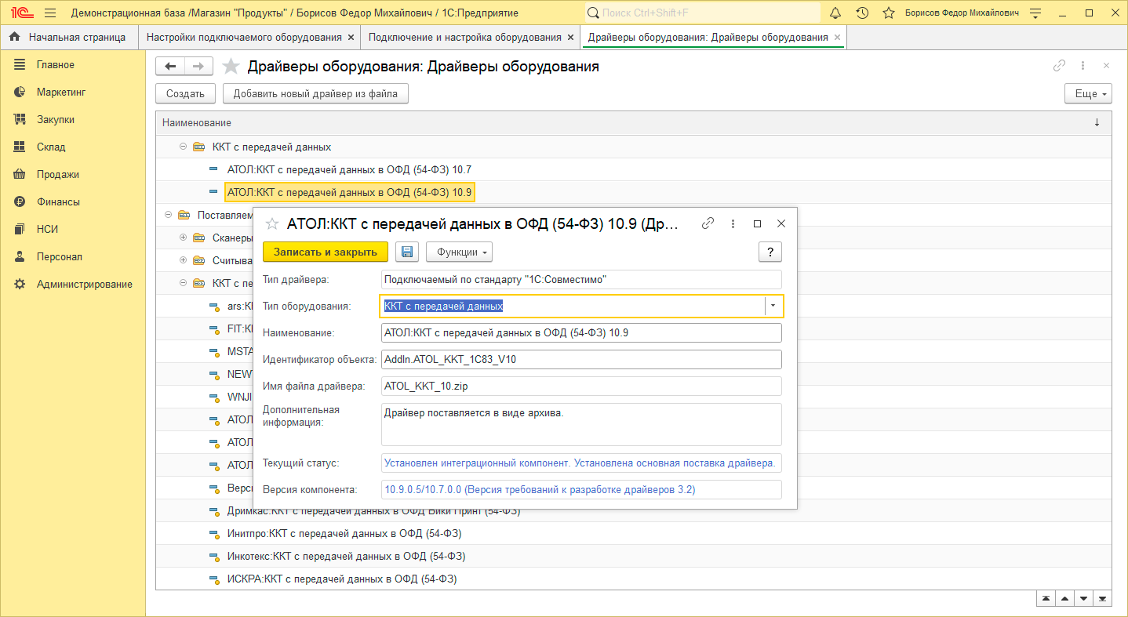Viewport: 1128px width, 617px height.
Task: Collapse the top ККТ с передачей данных group
Action: [x=183, y=147]
